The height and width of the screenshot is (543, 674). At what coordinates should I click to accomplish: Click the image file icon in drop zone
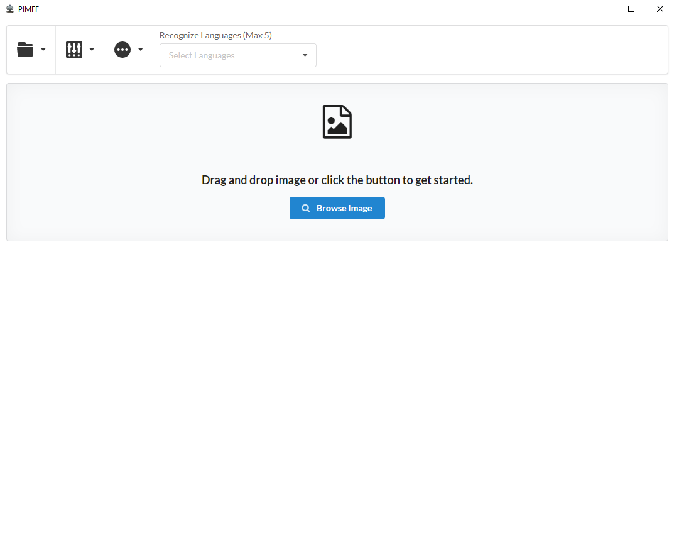[x=337, y=122]
